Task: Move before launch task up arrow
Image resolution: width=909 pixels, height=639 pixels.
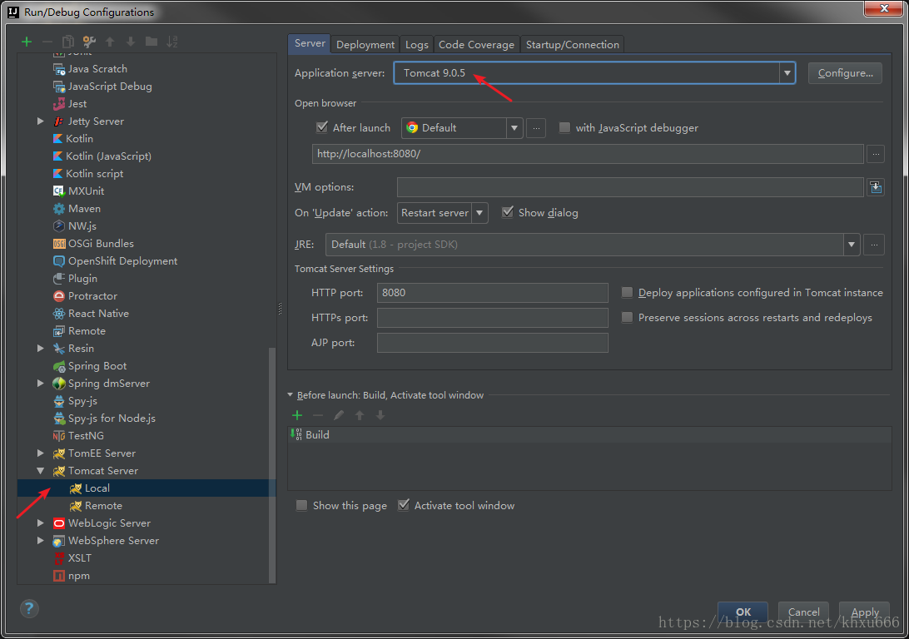Action: click(x=360, y=415)
